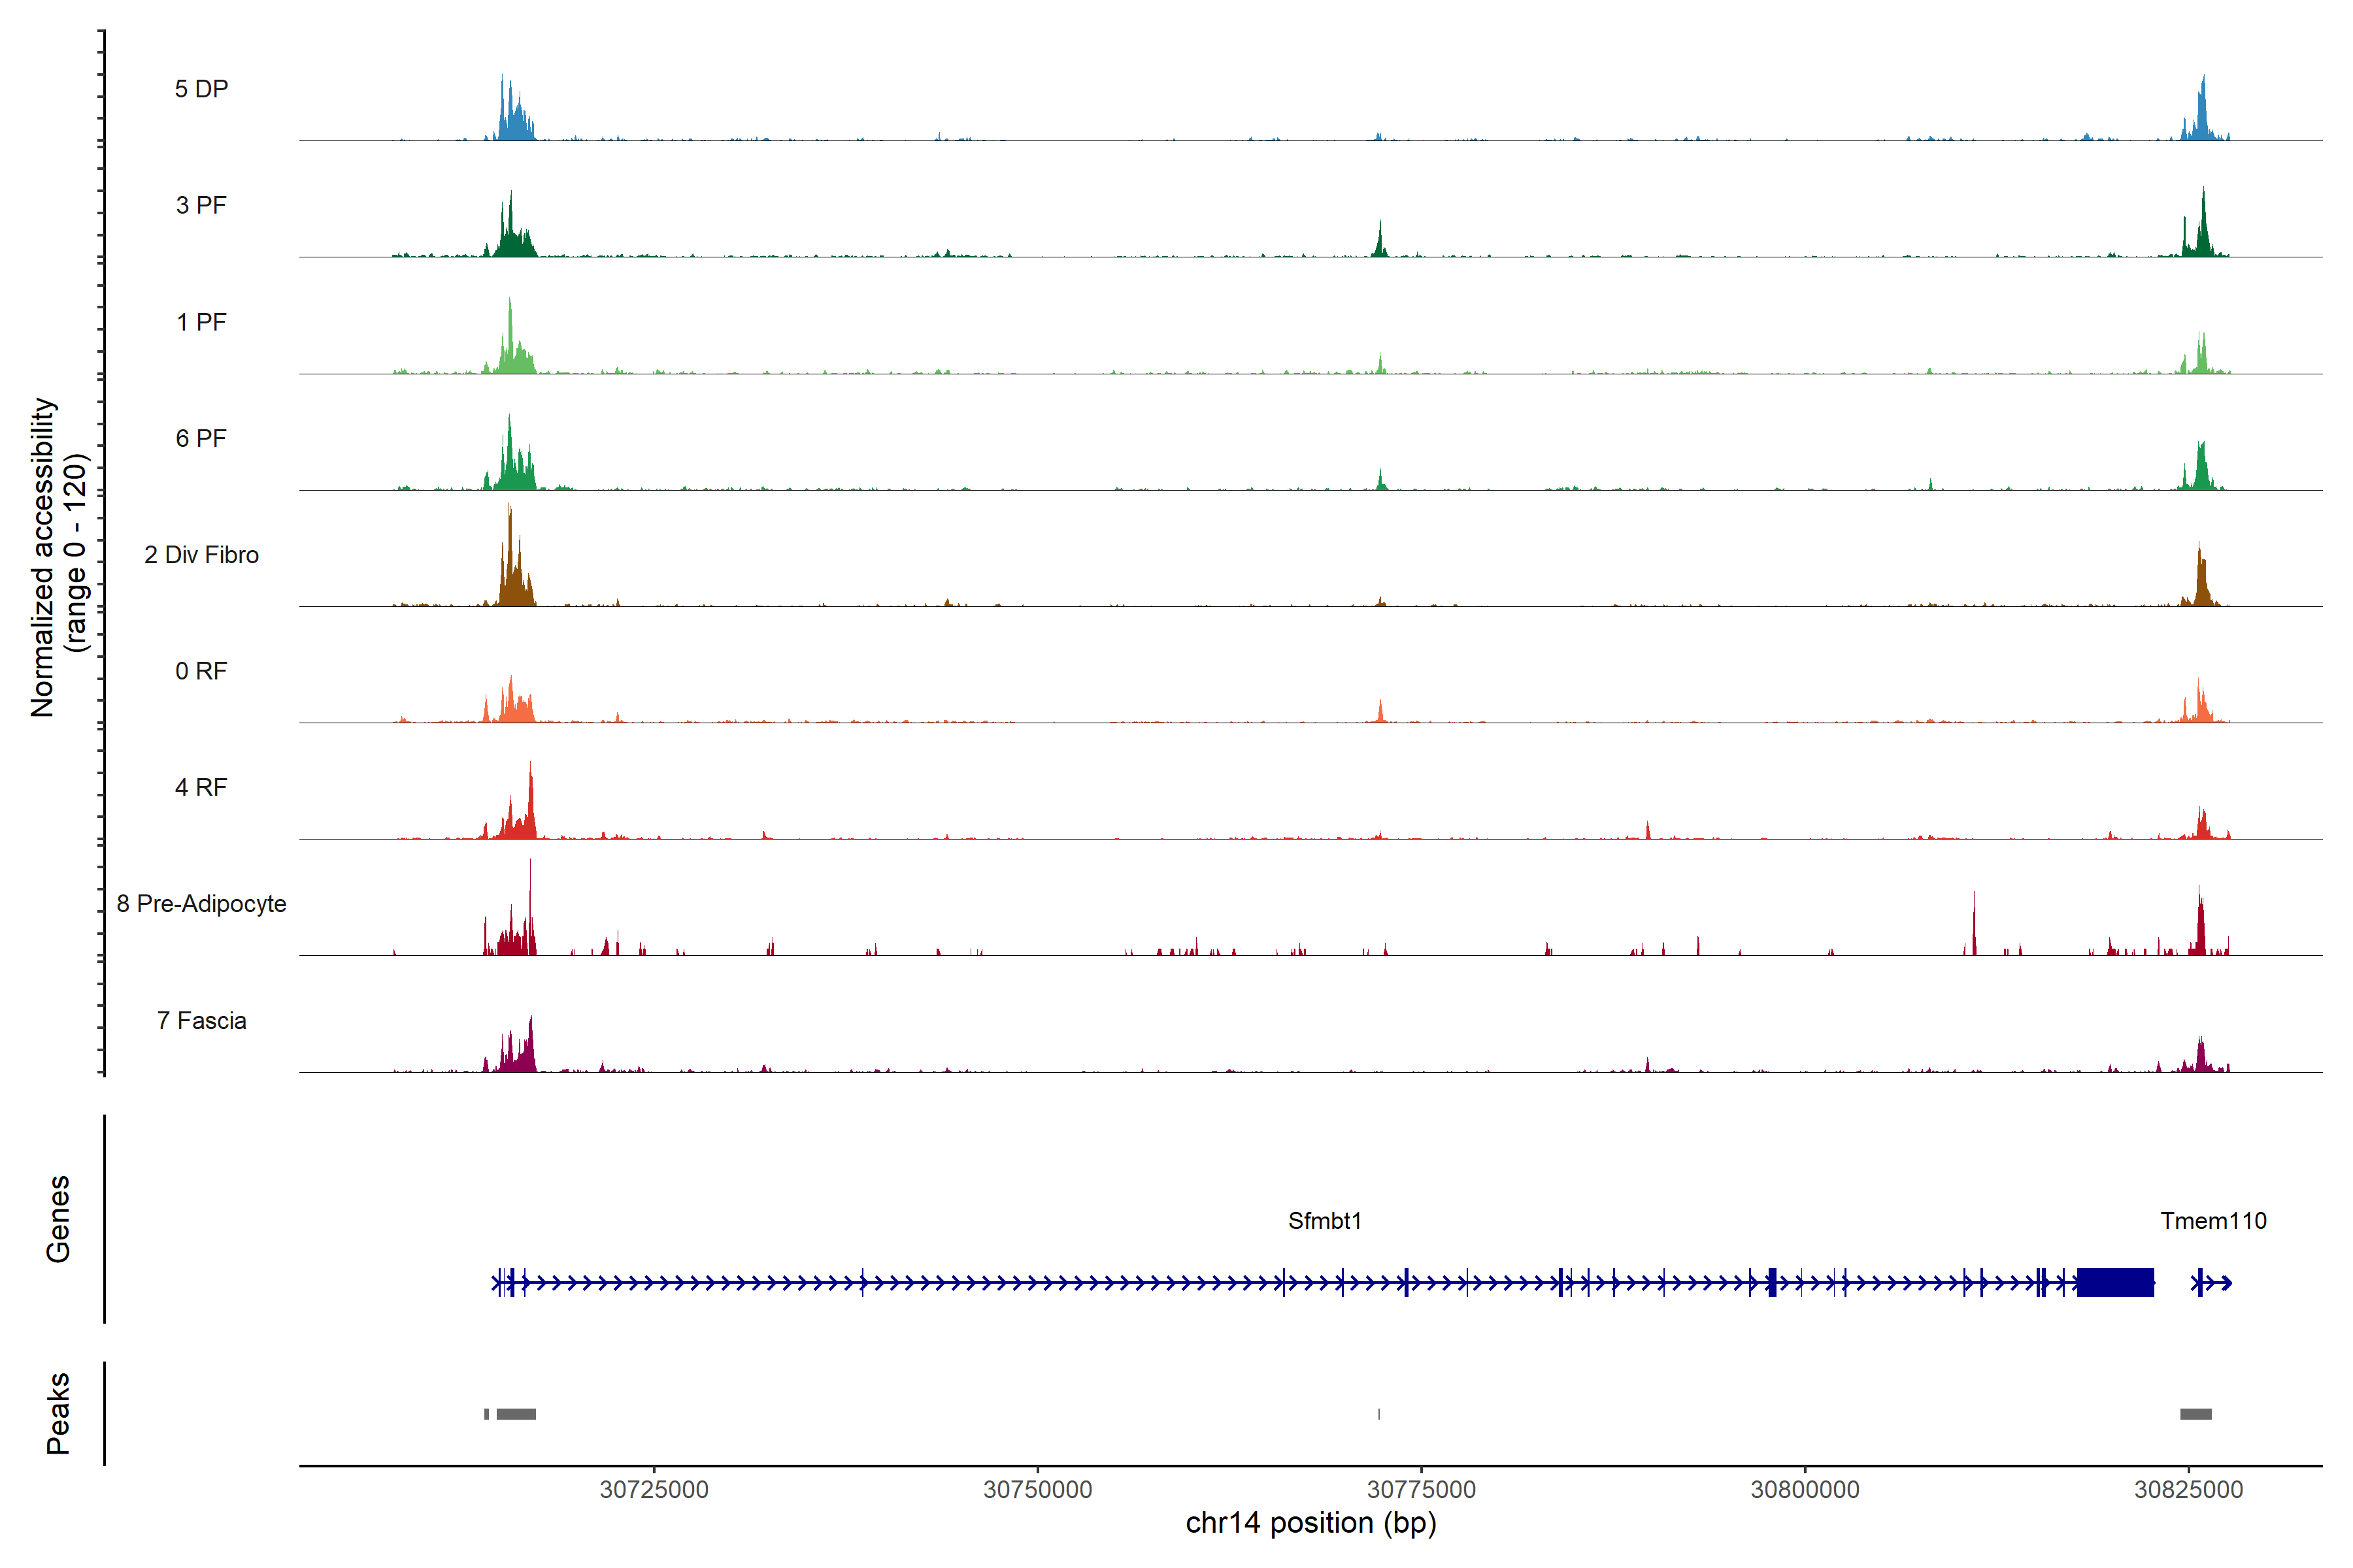Click the chr14 position axis title
This screenshot has height=1568, width=2353.
[1310, 1523]
